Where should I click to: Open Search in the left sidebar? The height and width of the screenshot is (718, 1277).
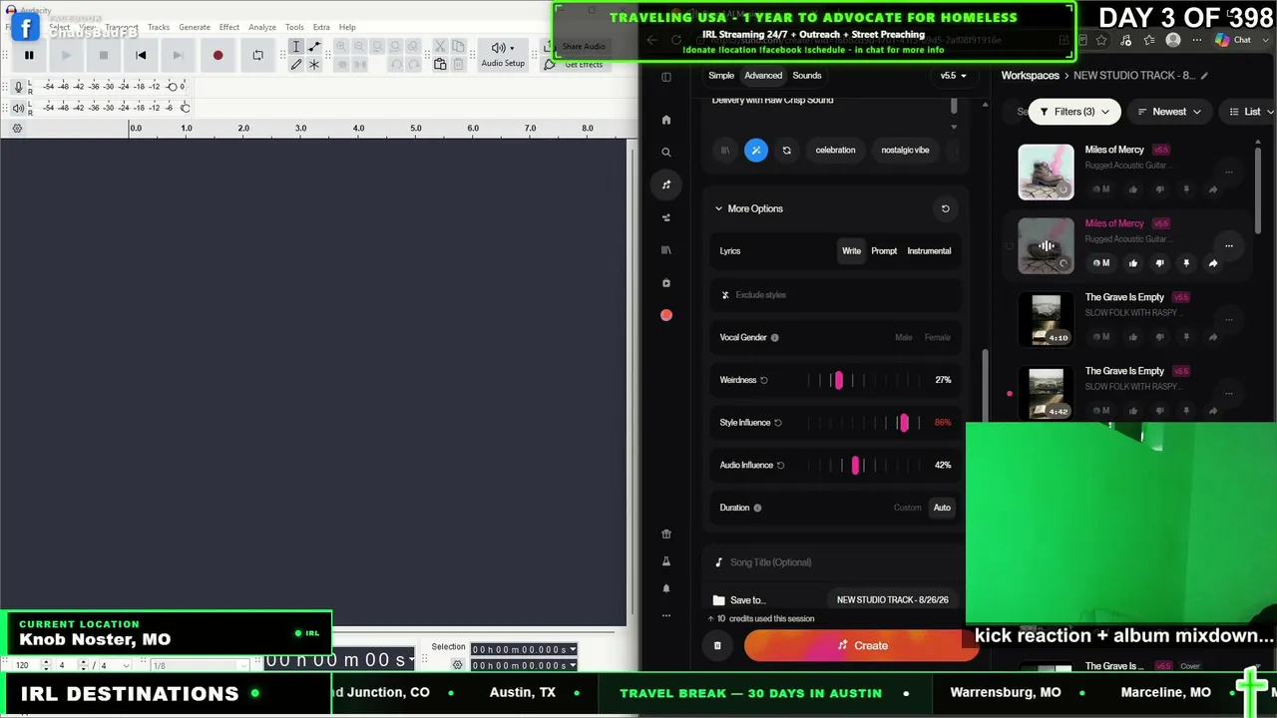[x=666, y=153]
